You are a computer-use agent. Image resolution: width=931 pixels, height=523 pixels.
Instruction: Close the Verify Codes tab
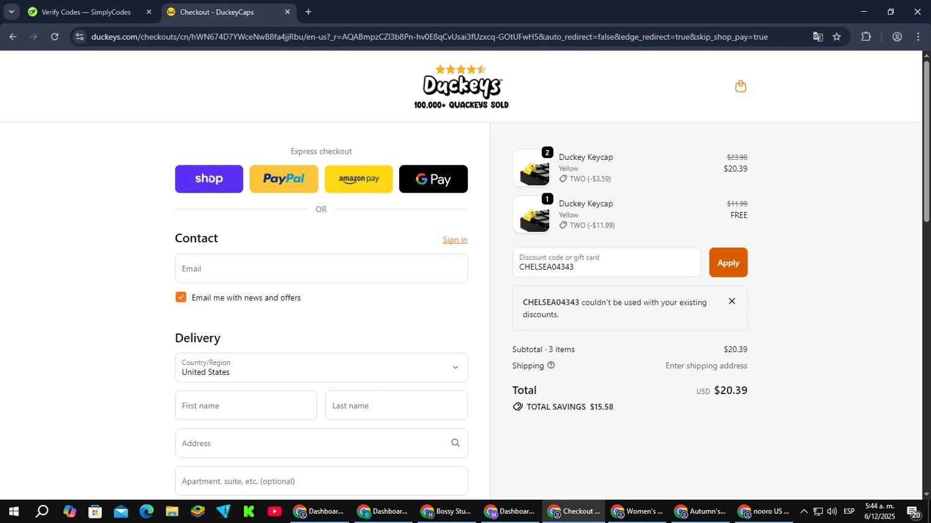(149, 12)
